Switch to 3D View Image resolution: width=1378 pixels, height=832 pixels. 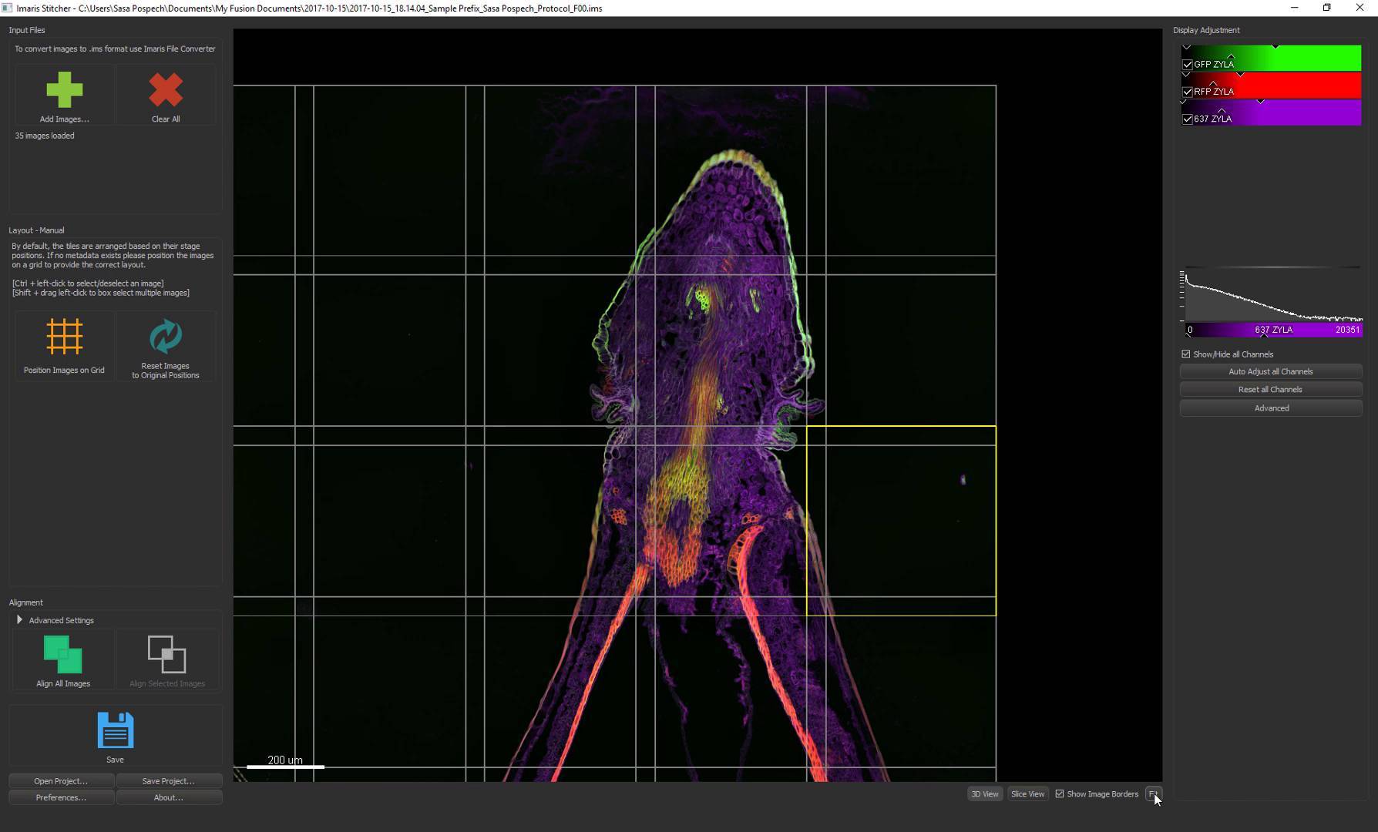click(984, 794)
